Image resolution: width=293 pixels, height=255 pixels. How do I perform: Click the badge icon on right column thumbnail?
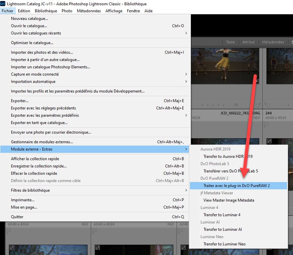(x=269, y=141)
